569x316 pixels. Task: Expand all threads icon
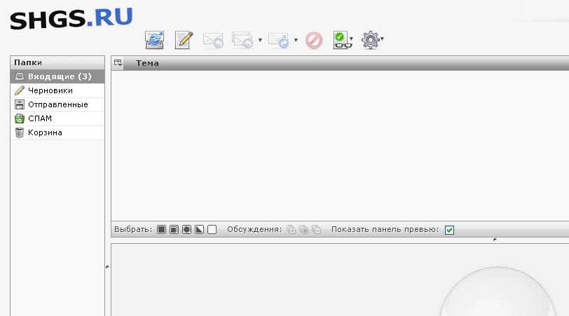[291, 230]
